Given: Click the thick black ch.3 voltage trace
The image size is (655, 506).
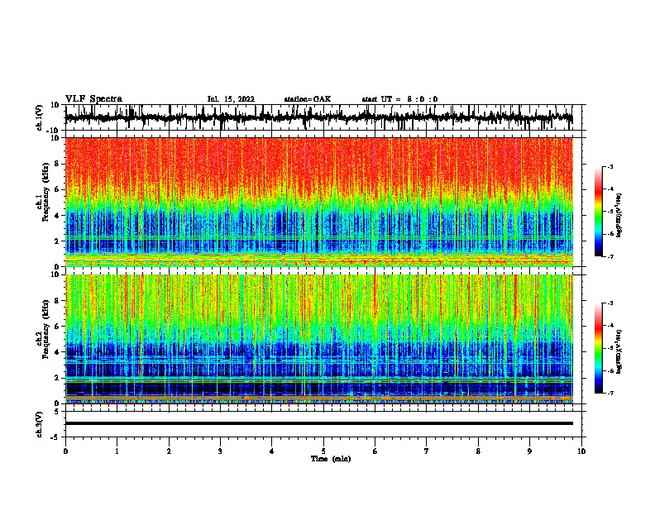Looking at the screenshot, I should pos(318,423).
